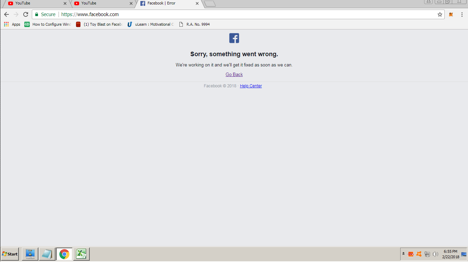Open hourglass monitor app in taskbar

(x=30, y=254)
